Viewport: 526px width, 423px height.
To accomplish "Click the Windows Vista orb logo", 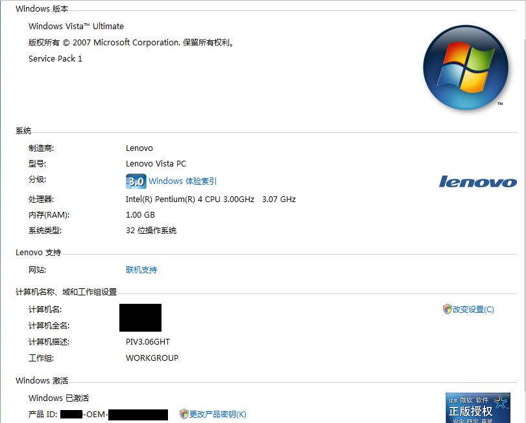I will pos(466,67).
